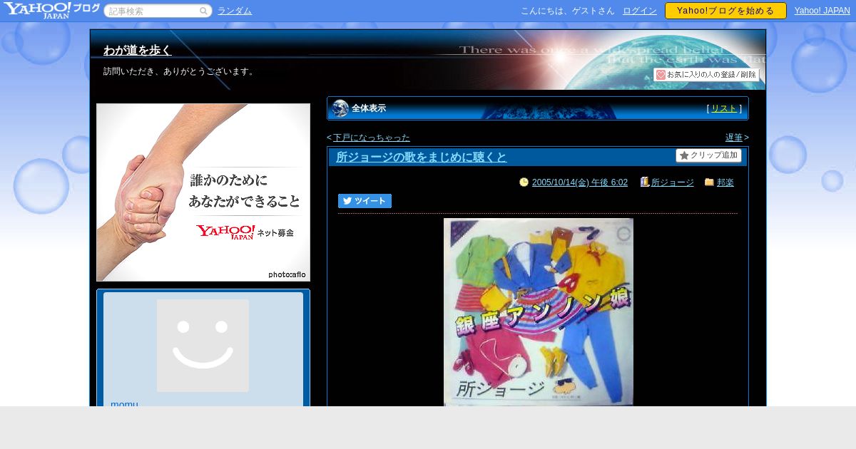
Task: Open the 銀座アンノン娘 album cover image
Action: [538, 312]
